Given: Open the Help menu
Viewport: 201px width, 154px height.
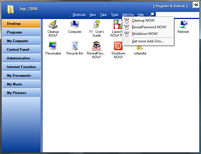Looking at the screenshot, I should (141, 15).
